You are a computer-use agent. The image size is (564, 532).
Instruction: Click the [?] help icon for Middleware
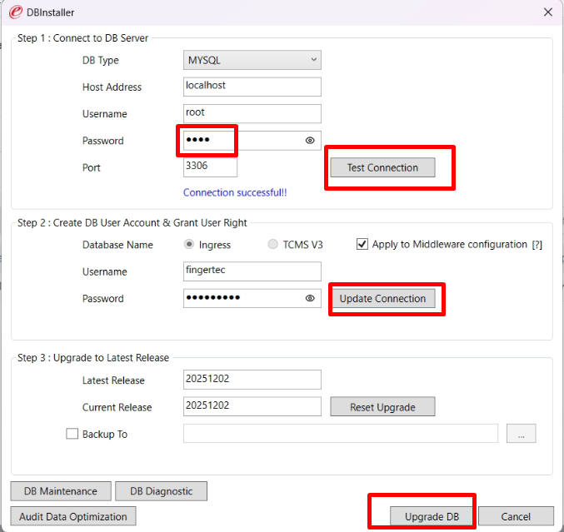pos(537,245)
